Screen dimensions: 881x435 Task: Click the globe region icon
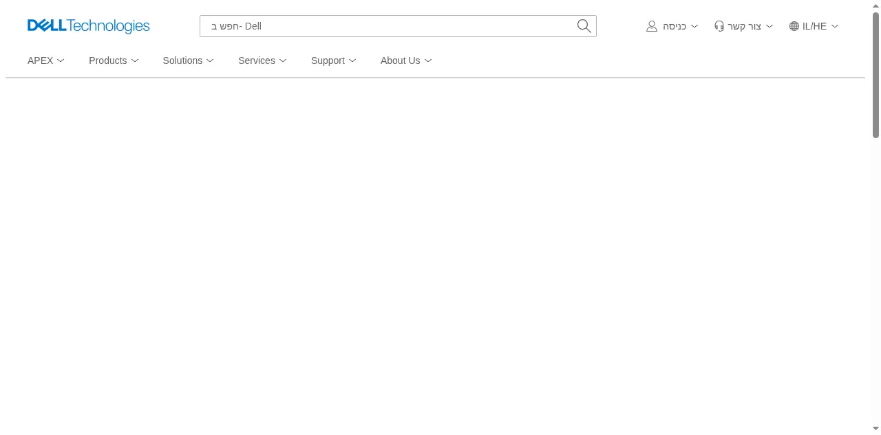794,26
